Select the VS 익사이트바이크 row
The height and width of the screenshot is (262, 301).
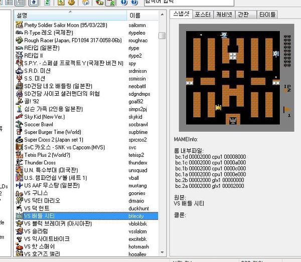pos(86,239)
